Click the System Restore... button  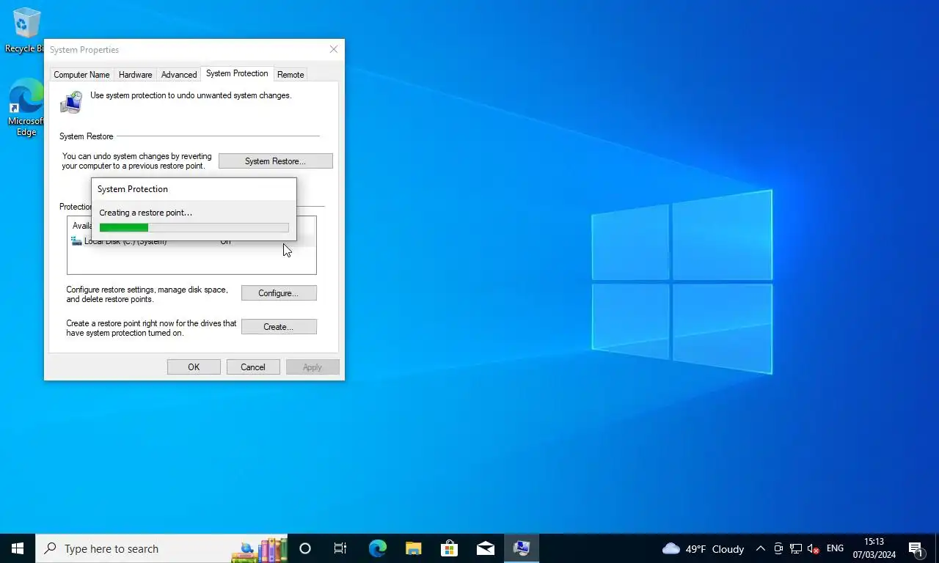coord(275,161)
